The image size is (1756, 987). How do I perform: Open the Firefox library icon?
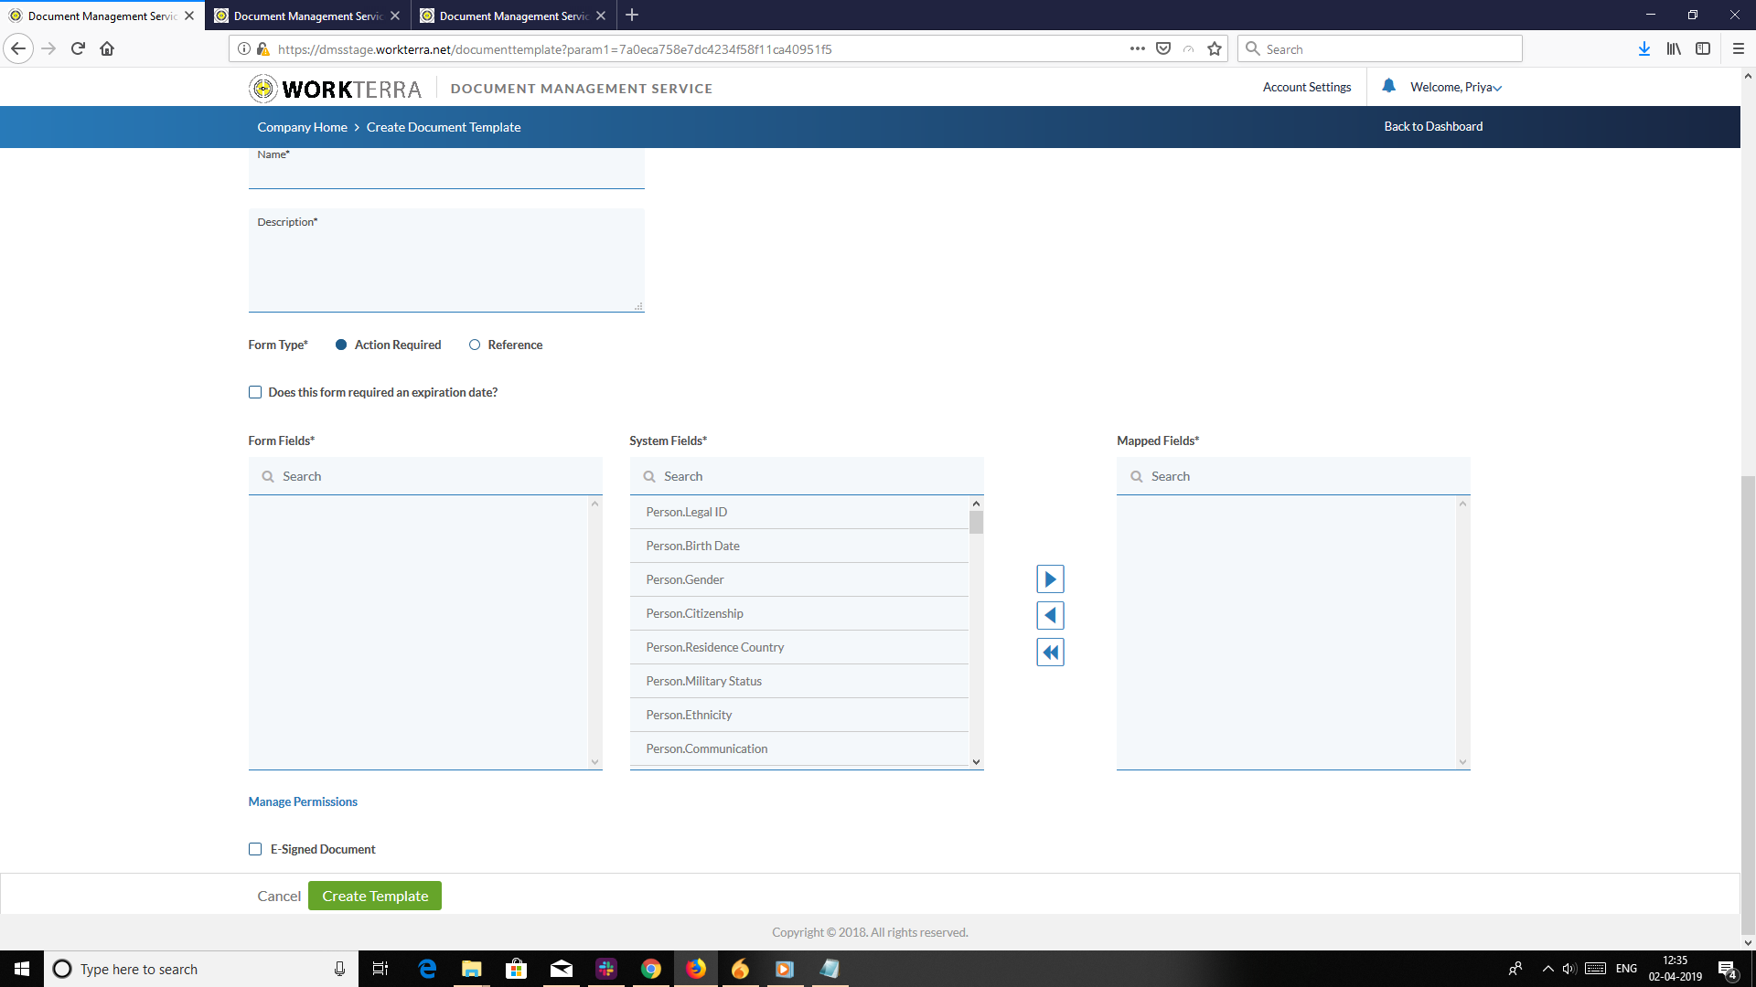coord(1673,48)
